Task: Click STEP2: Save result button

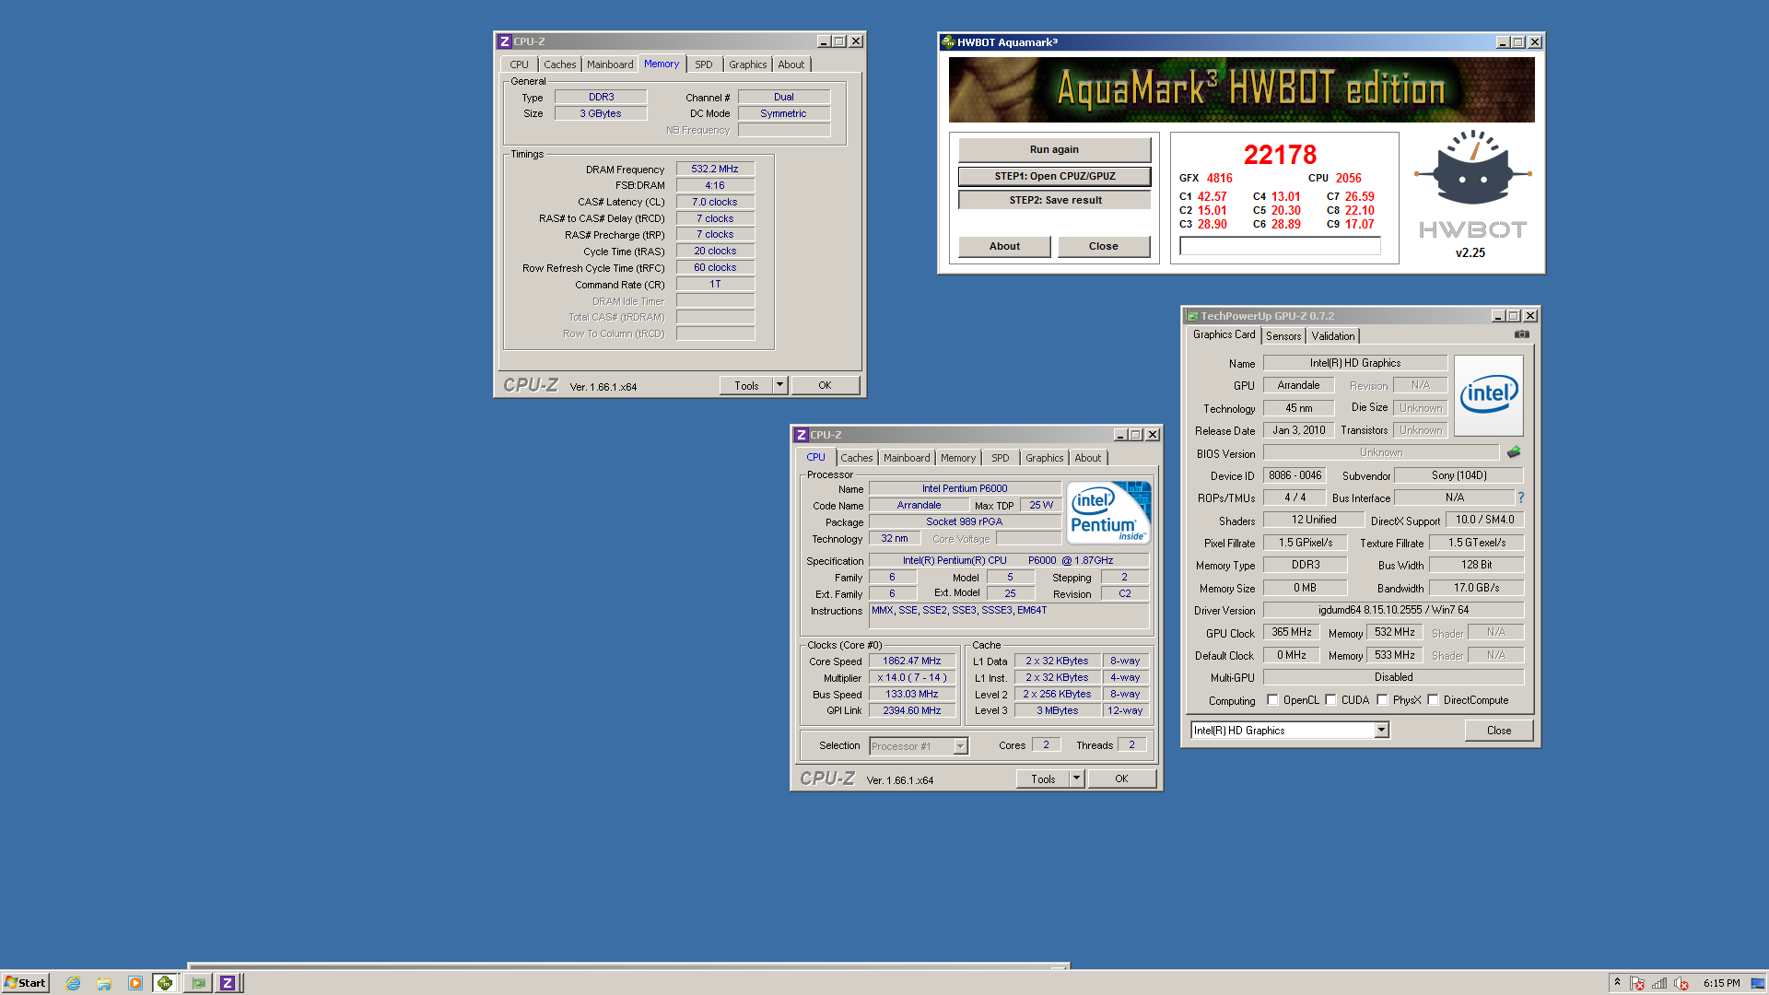Action: pos(1054,200)
